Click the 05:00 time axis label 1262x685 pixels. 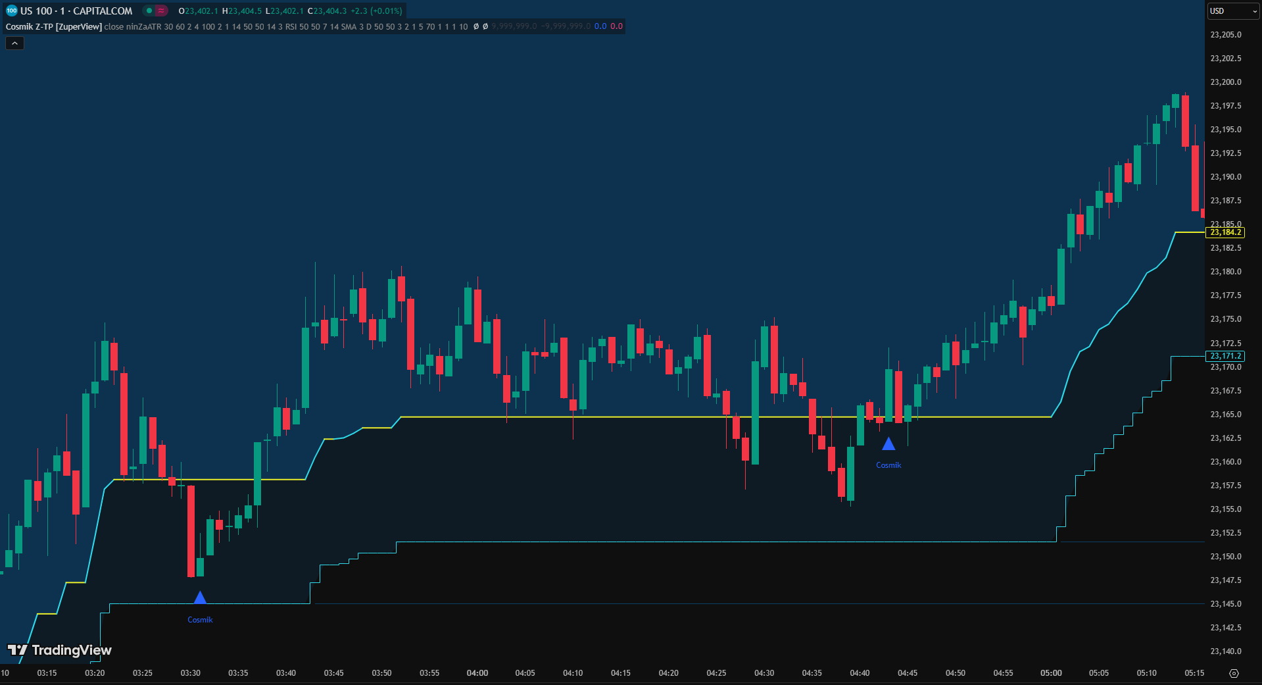(x=1051, y=673)
